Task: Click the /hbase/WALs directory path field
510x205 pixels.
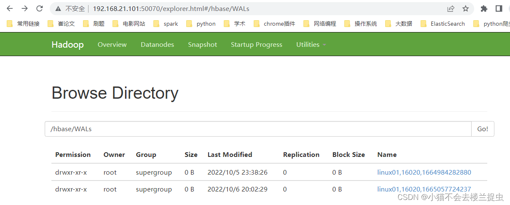Action: pos(258,129)
